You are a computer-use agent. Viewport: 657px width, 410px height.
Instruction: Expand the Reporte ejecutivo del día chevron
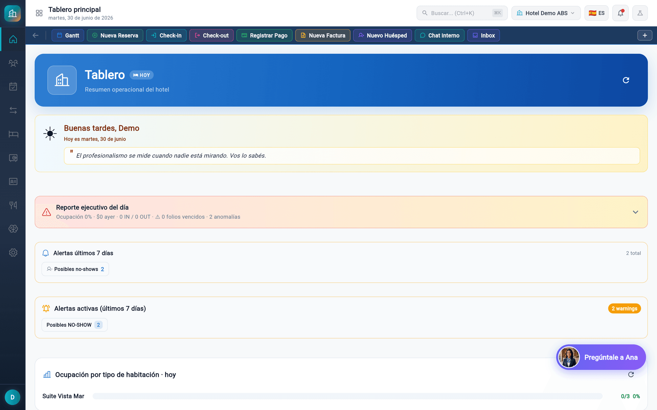click(x=636, y=212)
